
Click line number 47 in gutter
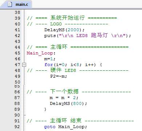(17, 65)
